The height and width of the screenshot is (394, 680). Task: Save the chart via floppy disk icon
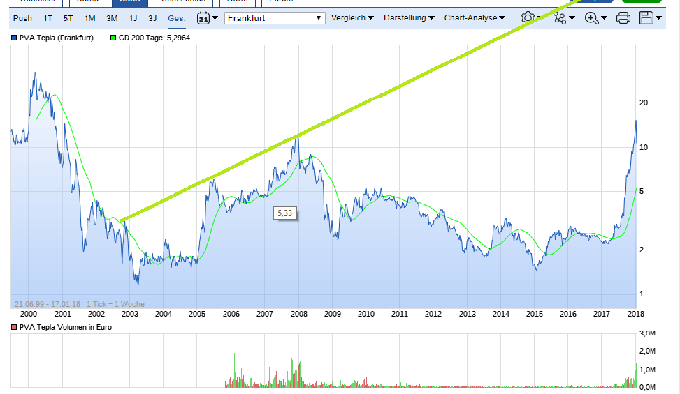click(646, 18)
